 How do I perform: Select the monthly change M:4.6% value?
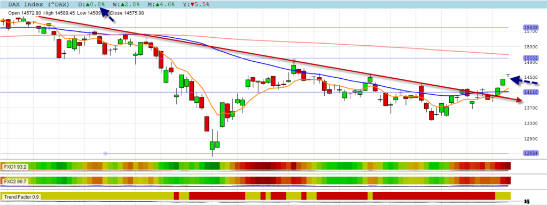coord(161,4)
